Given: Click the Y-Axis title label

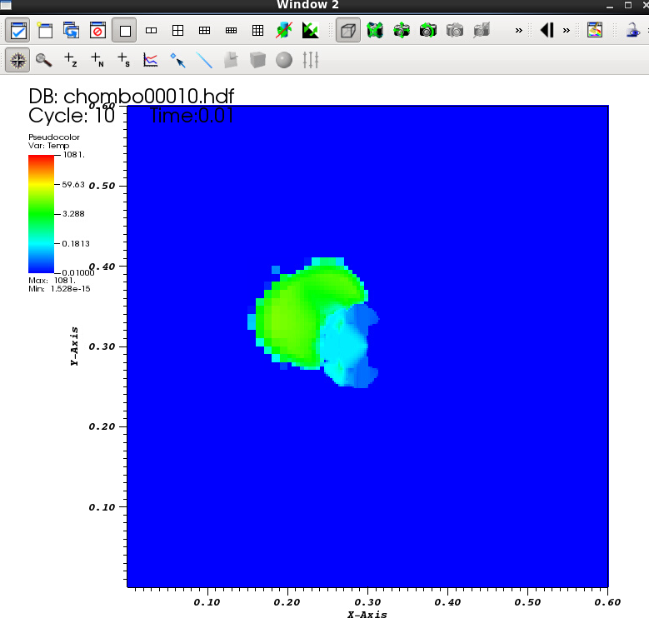Looking at the screenshot, I should (74, 346).
